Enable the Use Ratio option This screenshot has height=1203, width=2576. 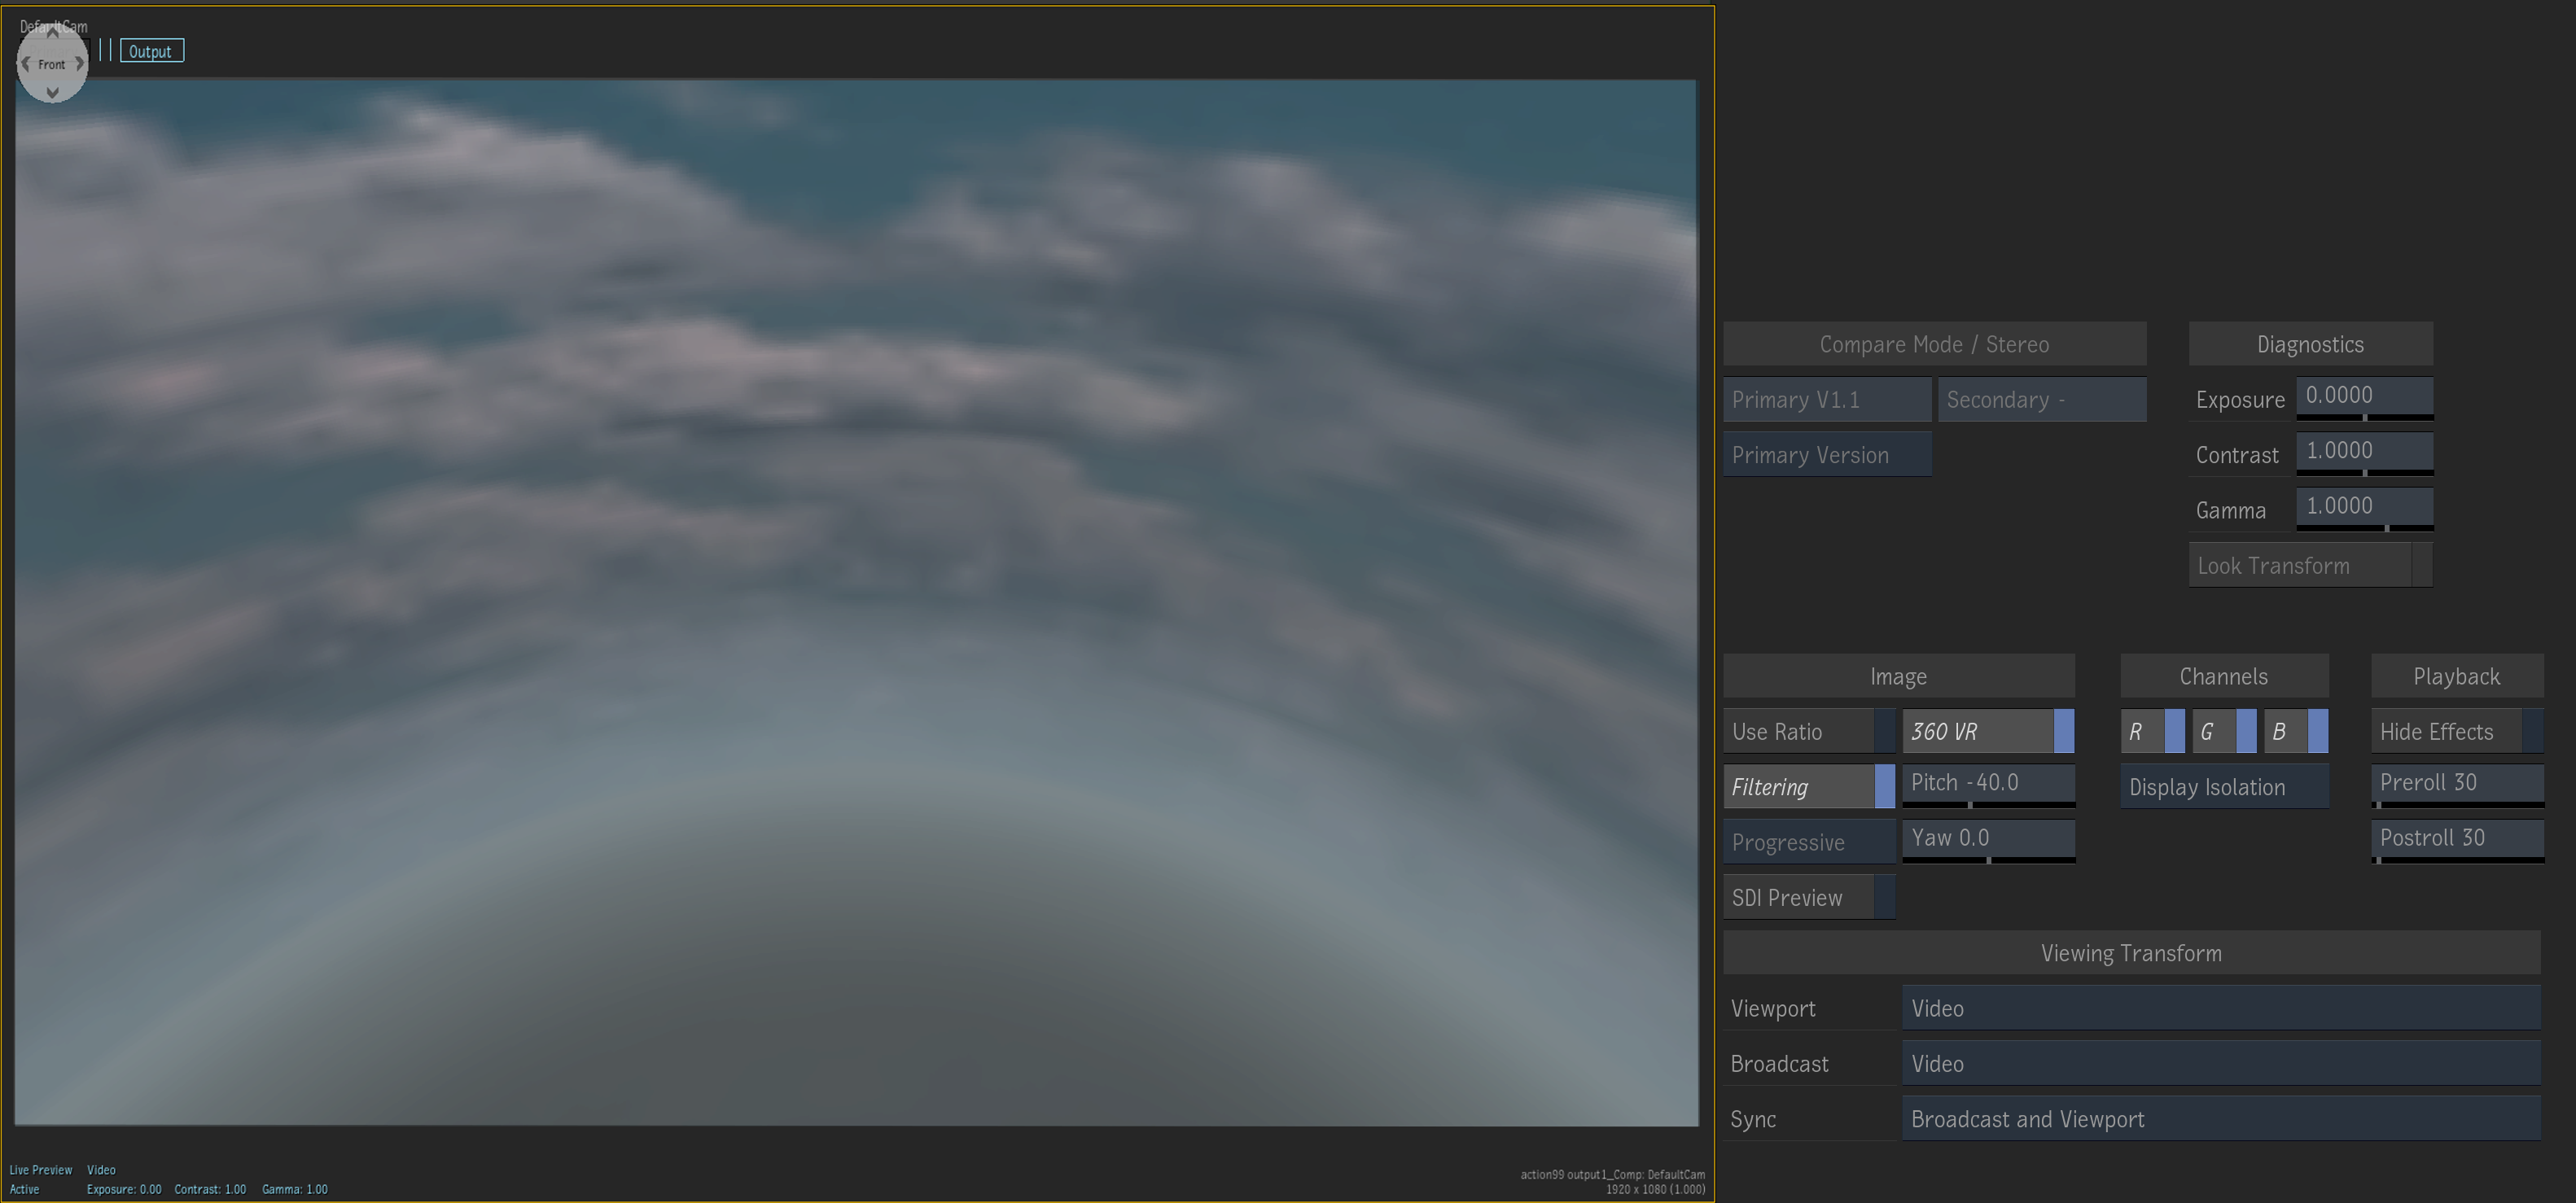click(1808, 731)
